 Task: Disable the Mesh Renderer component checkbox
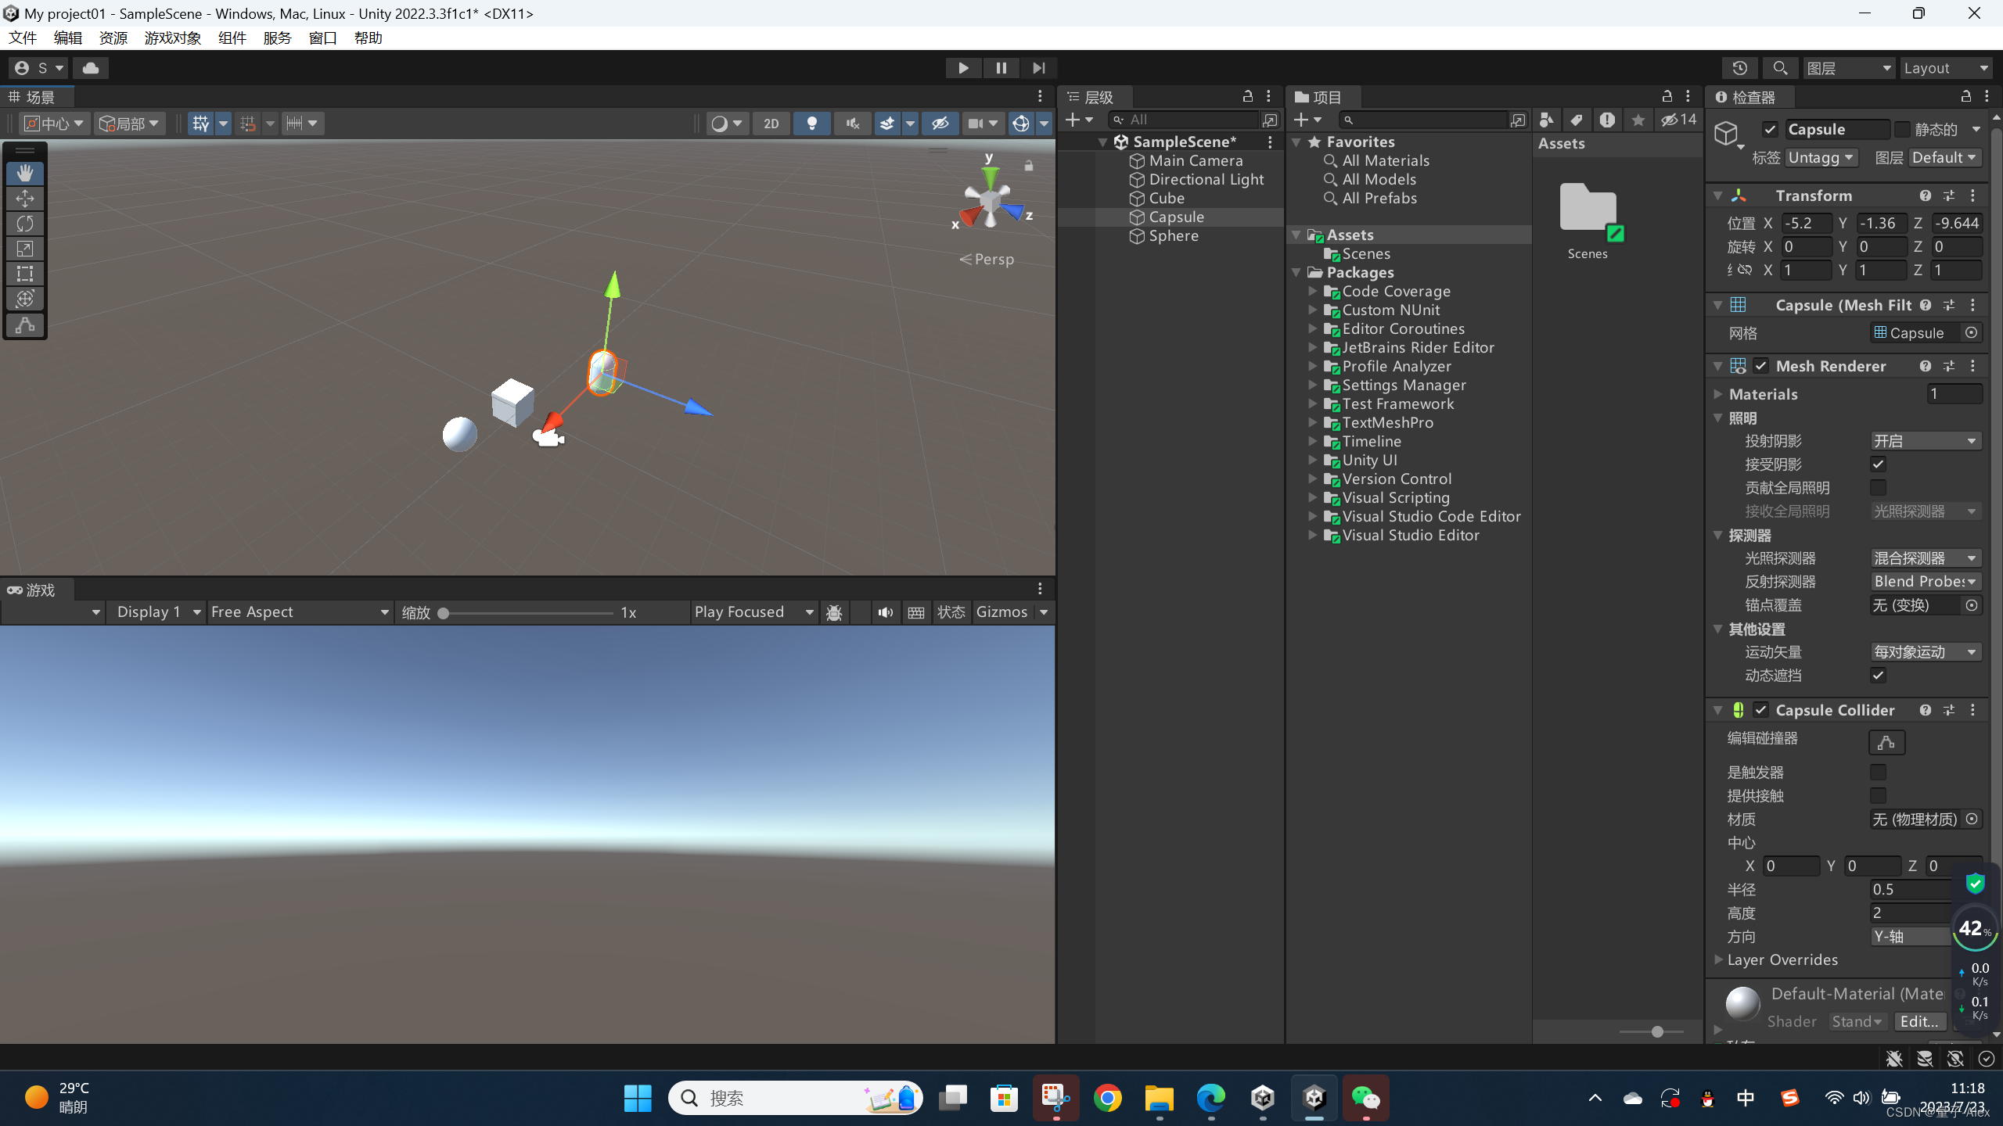click(1760, 366)
